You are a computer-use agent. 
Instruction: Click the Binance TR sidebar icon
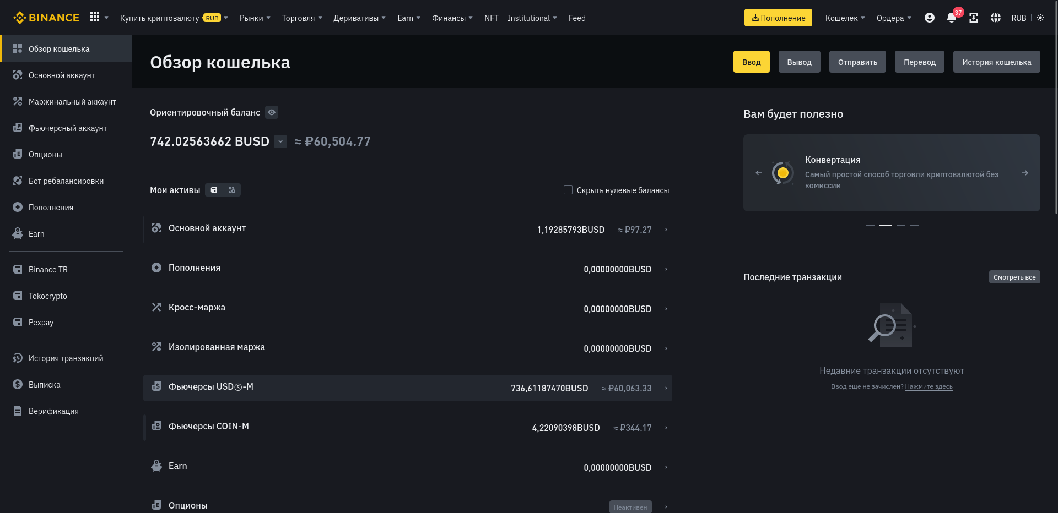[x=18, y=269]
